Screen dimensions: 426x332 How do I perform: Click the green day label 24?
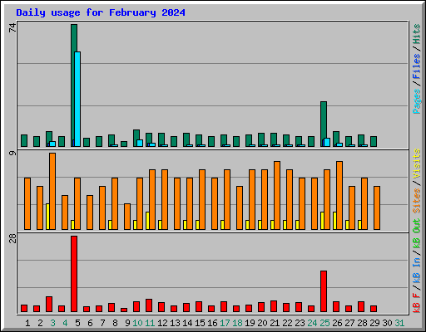click(312, 323)
